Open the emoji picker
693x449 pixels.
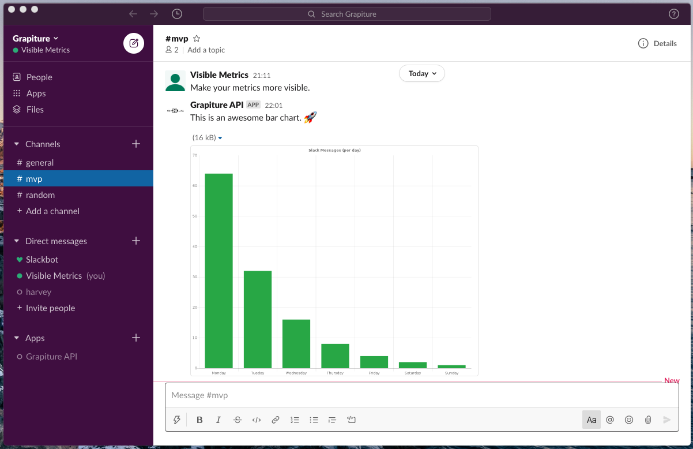tap(629, 420)
